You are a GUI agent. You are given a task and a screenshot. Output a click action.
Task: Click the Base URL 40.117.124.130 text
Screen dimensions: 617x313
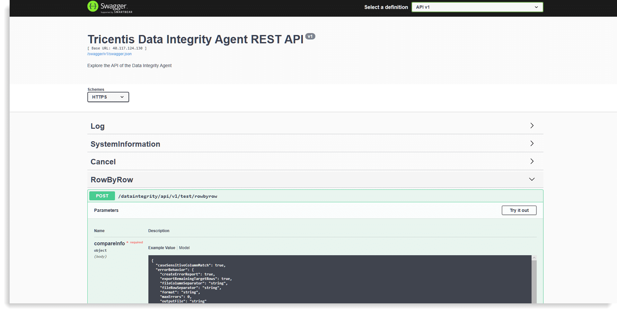click(x=117, y=48)
